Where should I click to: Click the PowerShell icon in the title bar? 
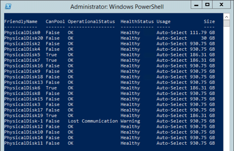point(8,7)
